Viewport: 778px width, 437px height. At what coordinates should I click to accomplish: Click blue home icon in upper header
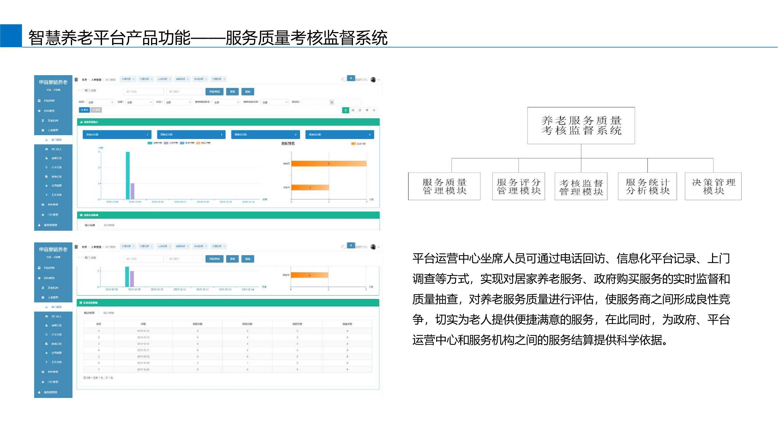(351, 78)
